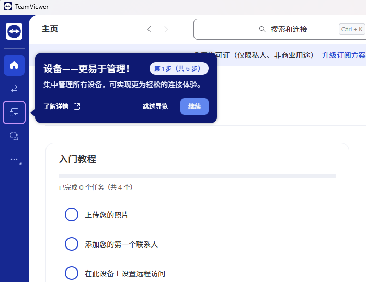Open the Home sidebar icon
366x282 pixels.
click(x=14, y=65)
